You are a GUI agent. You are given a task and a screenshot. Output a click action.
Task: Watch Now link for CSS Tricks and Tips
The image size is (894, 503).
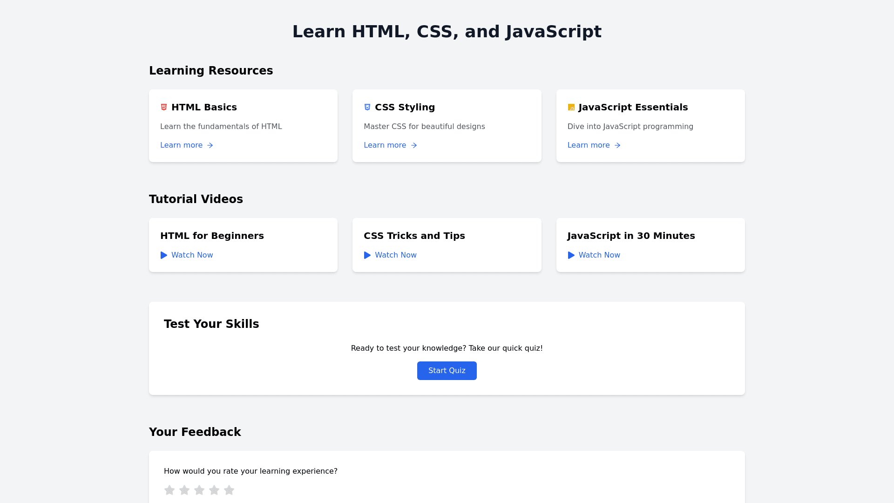tap(395, 255)
